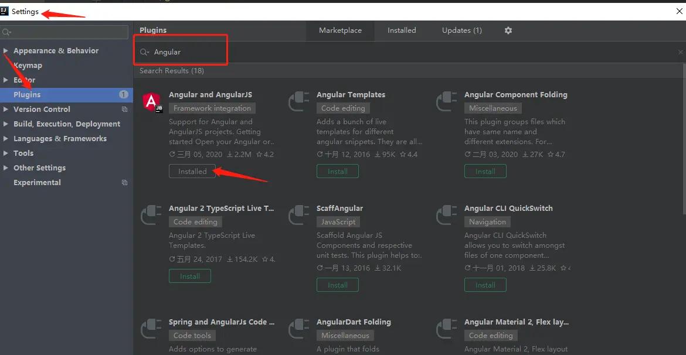Click the Code tools tag

click(x=192, y=336)
